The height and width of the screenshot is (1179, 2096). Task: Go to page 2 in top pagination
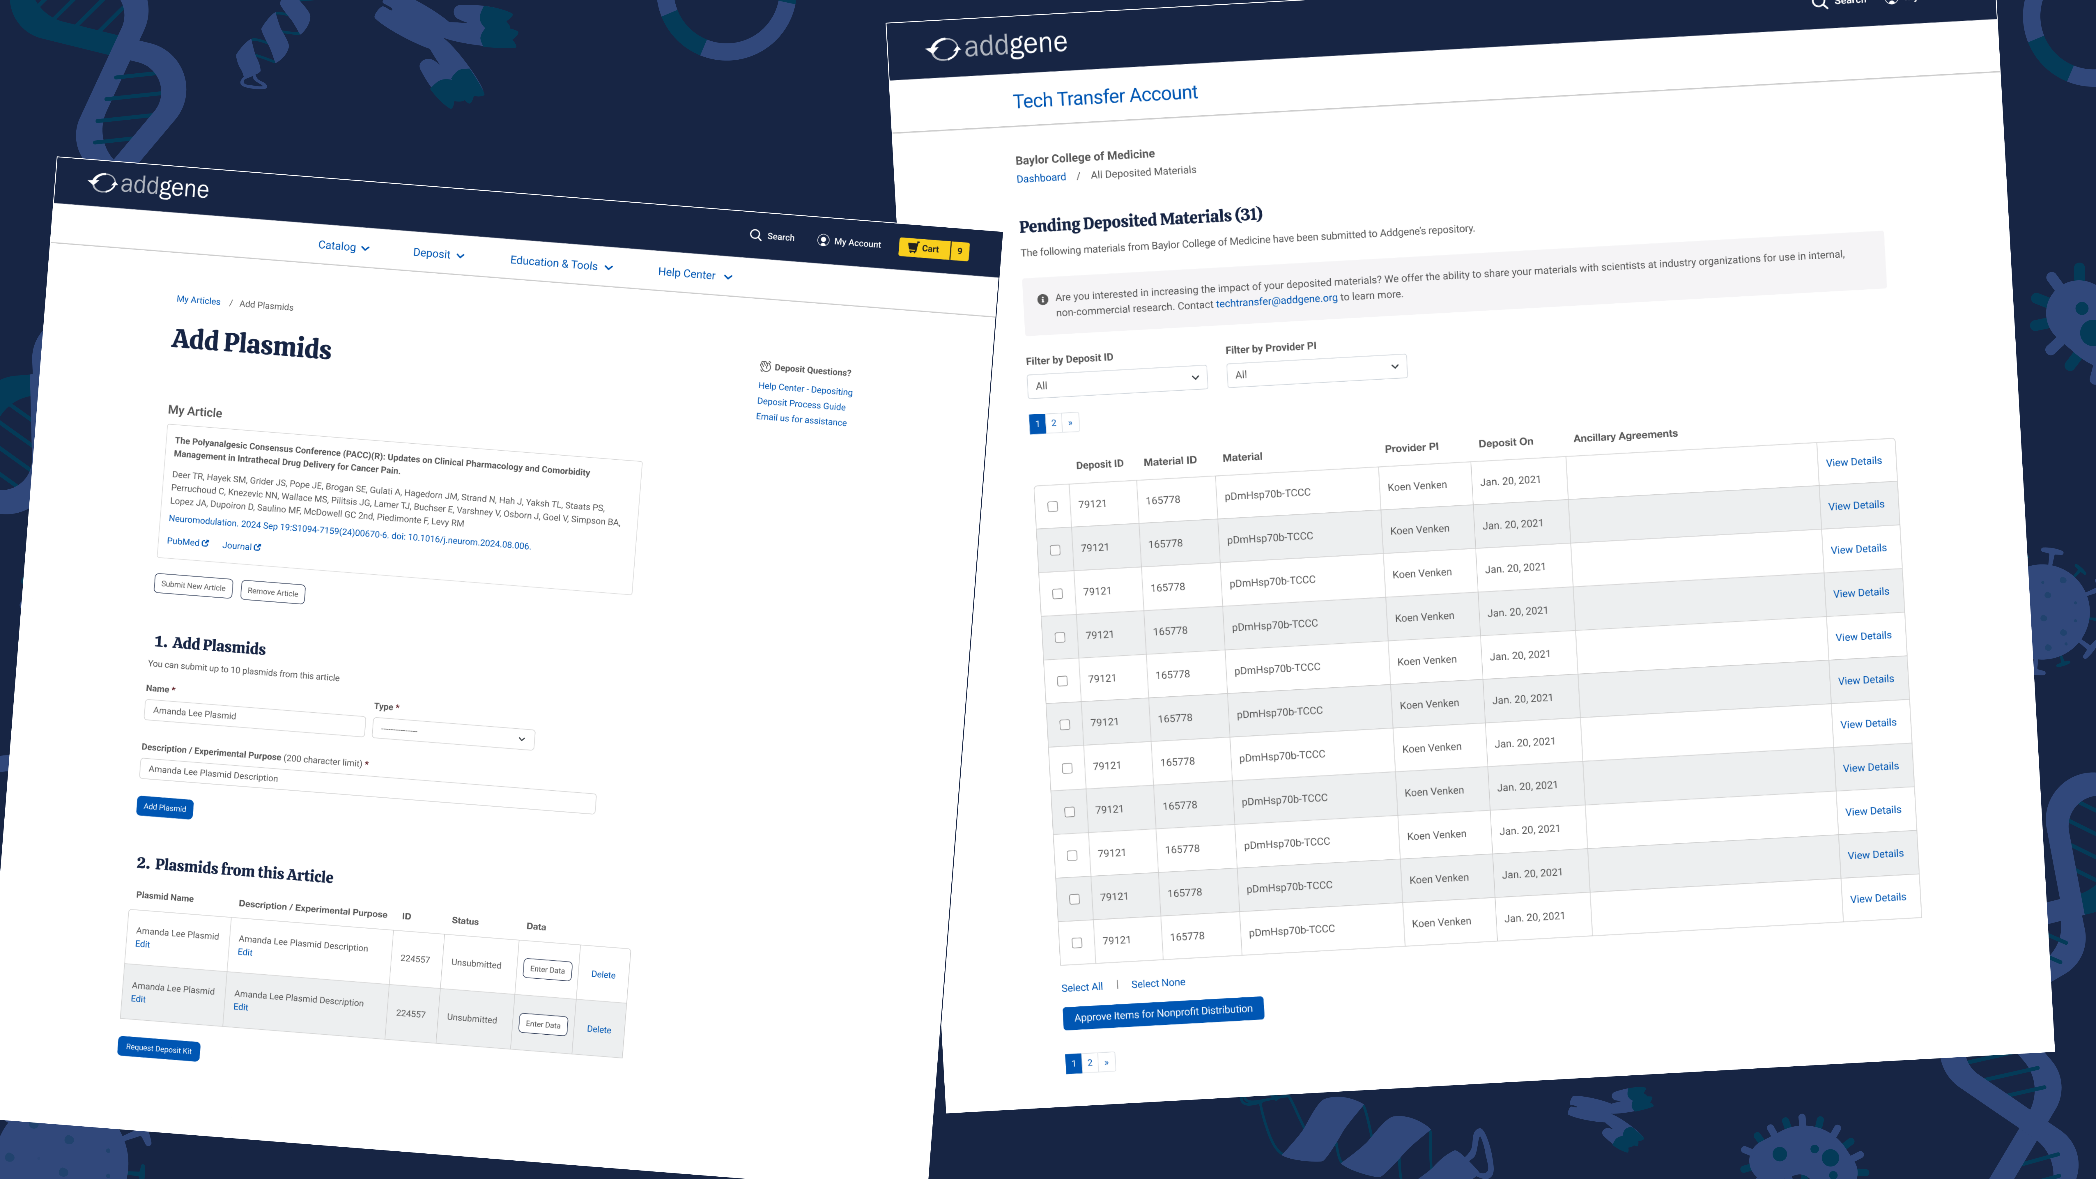[x=1054, y=423]
